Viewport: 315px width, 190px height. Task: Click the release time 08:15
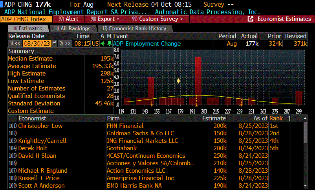tap(82, 44)
